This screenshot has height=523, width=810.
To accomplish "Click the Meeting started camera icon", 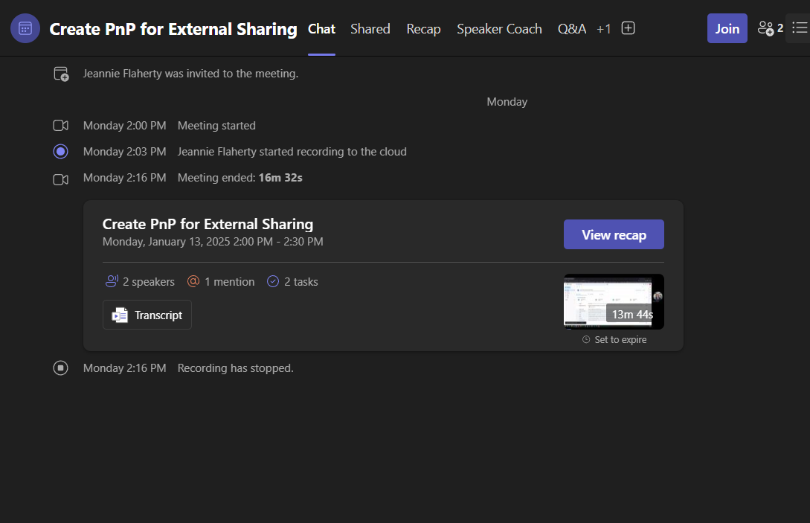I will pos(61,126).
